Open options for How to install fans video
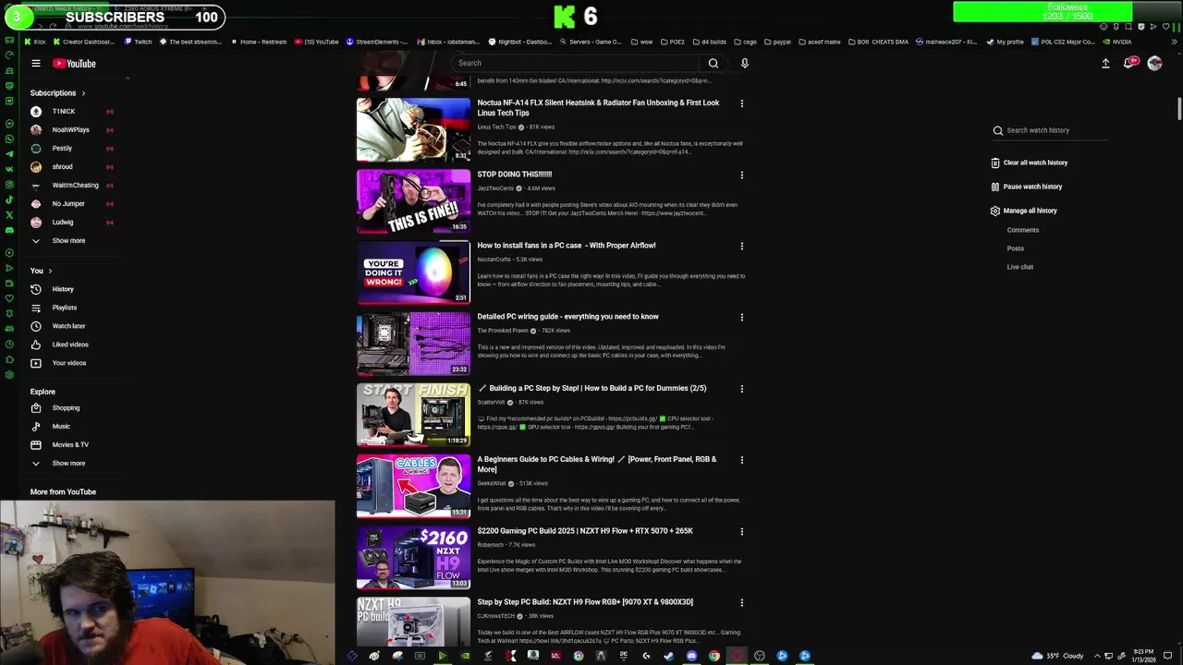The height and width of the screenshot is (665, 1183). pyautogui.click(x=741, y=246)
